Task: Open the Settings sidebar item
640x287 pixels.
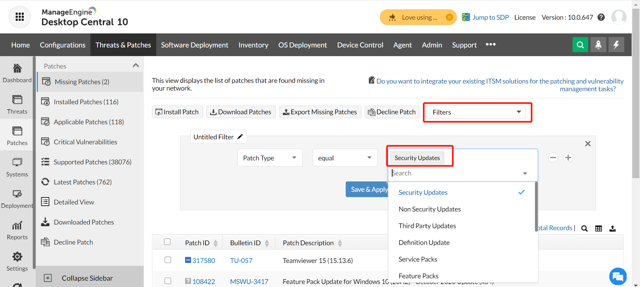Action: tap(17, 261)
